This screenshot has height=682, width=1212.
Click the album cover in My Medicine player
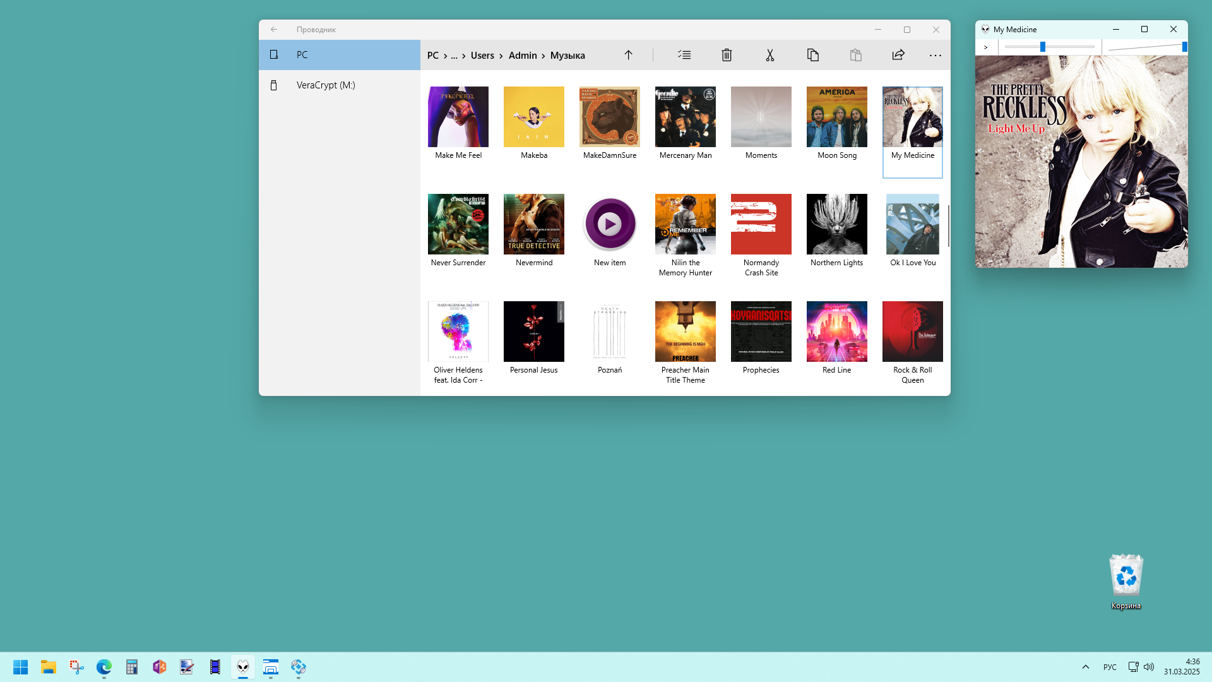[x=1081, y=162]
